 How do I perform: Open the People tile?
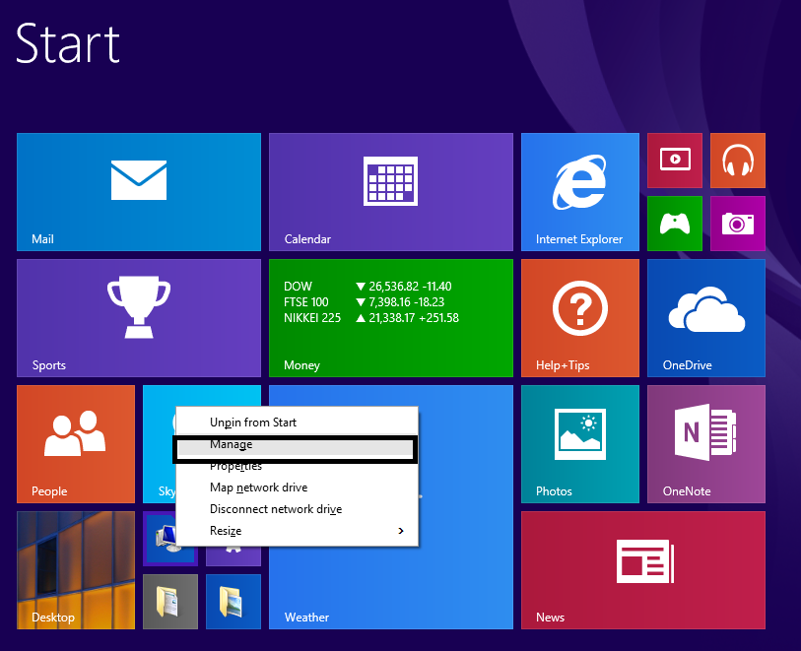coord(76,444)
